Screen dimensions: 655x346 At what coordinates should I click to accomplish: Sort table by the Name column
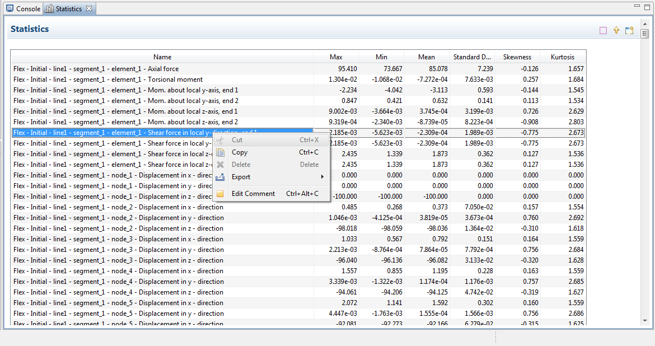click(x=162, y=57)
